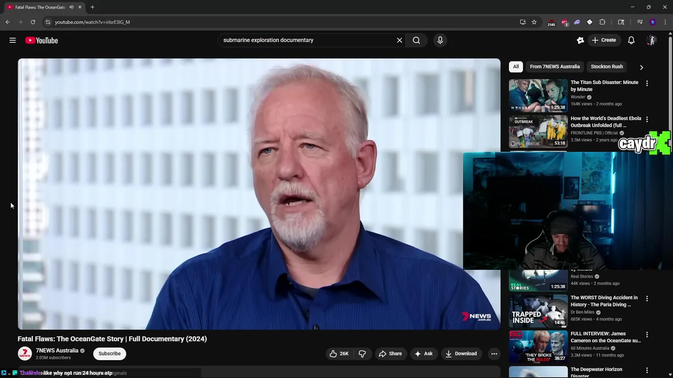Open the Chrome three-dot menu
673x378 pixels.
click(x=665, y=22)
